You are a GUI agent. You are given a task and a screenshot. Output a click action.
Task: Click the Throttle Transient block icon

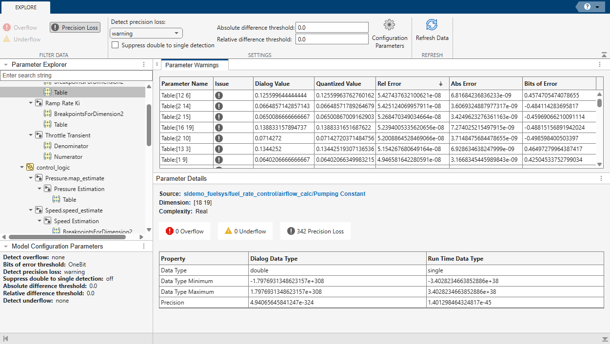coord(39,135)
